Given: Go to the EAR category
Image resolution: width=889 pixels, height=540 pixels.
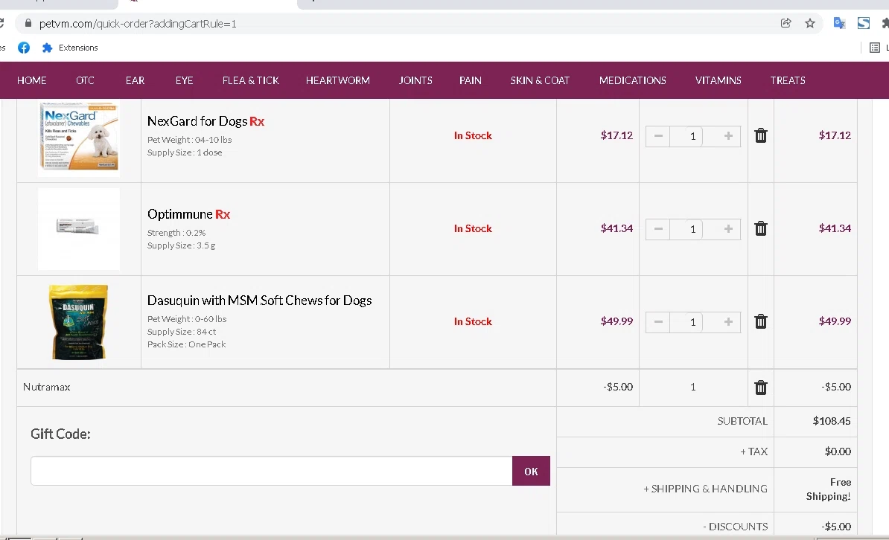Looking at the screenshot, I should [x=135, y=80].
